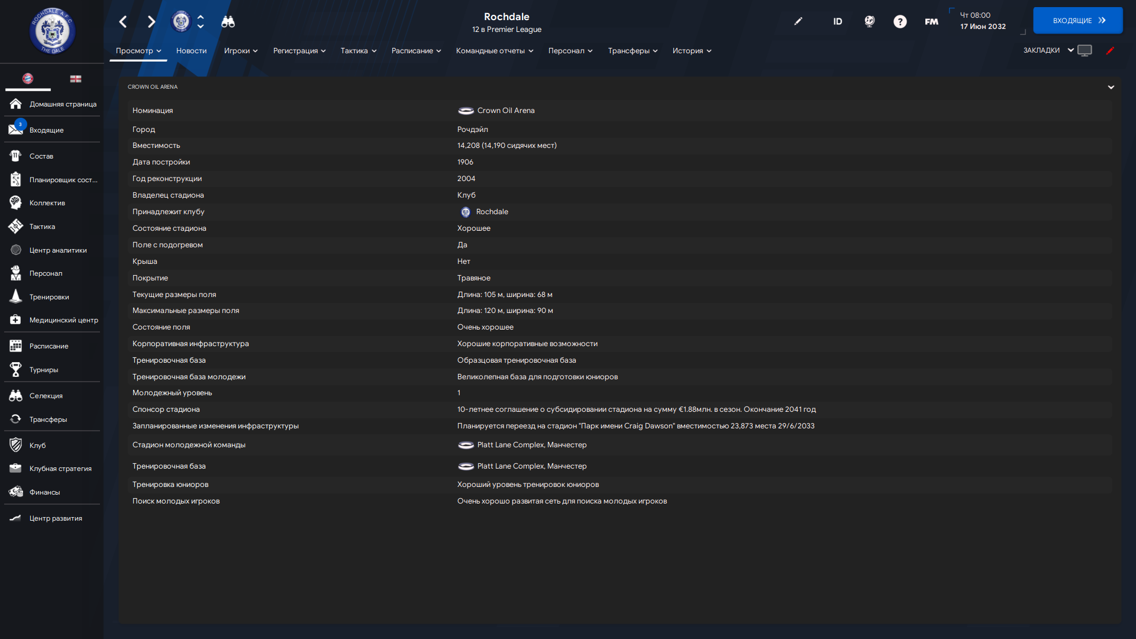The width and height of the screenshot is (1136, 639).
Task: Open Входящие from the sidebar
Action: click(x=46, y=130)
